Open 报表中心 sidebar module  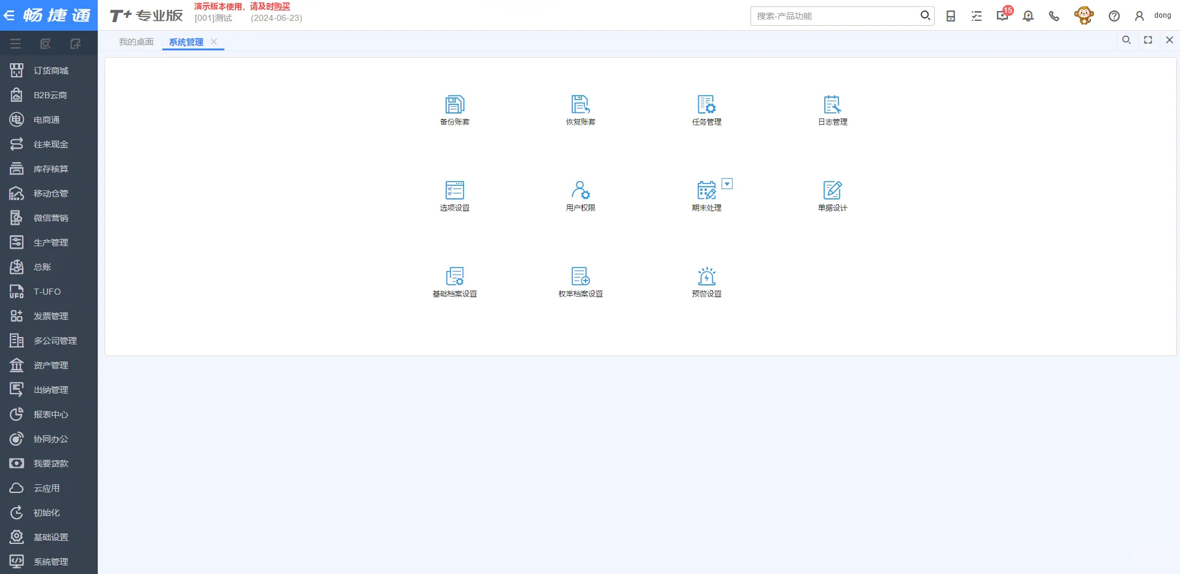[49, 414]
